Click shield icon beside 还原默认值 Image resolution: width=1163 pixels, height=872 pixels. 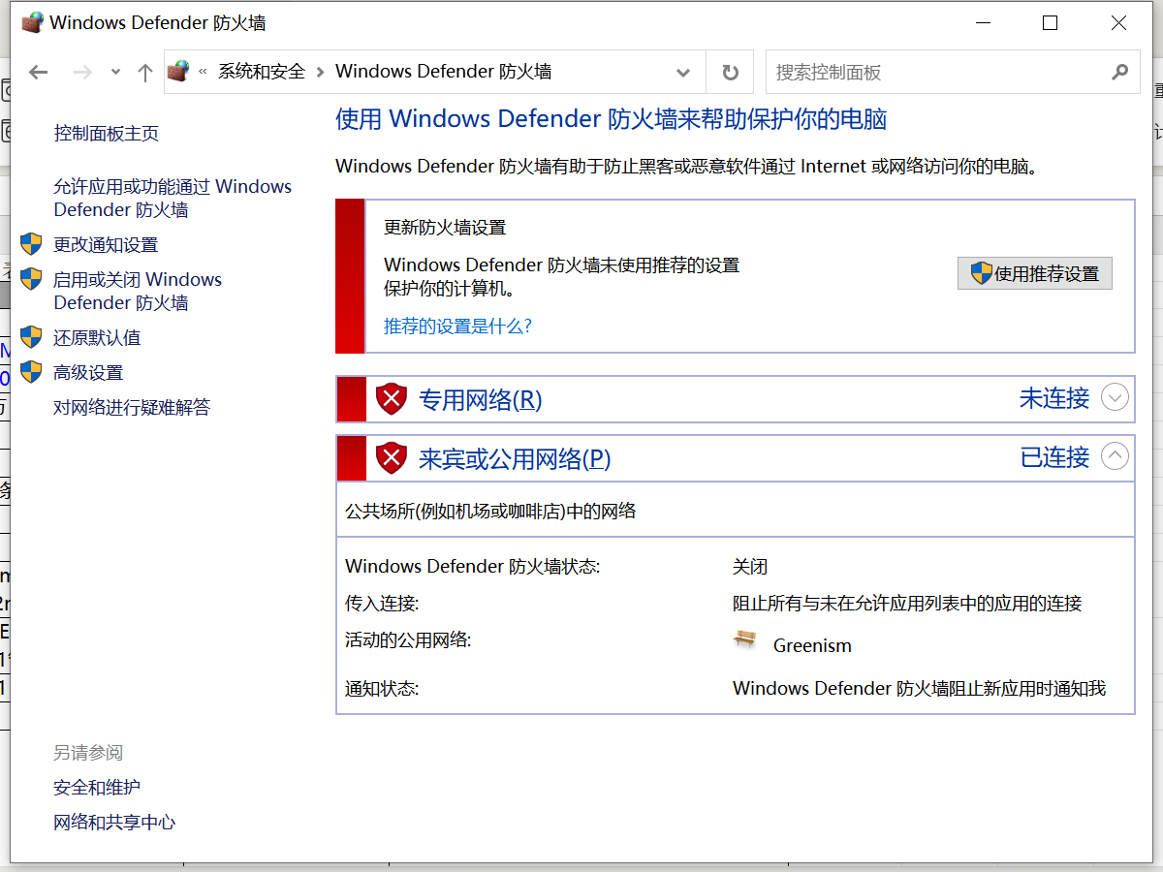(32, 337)
